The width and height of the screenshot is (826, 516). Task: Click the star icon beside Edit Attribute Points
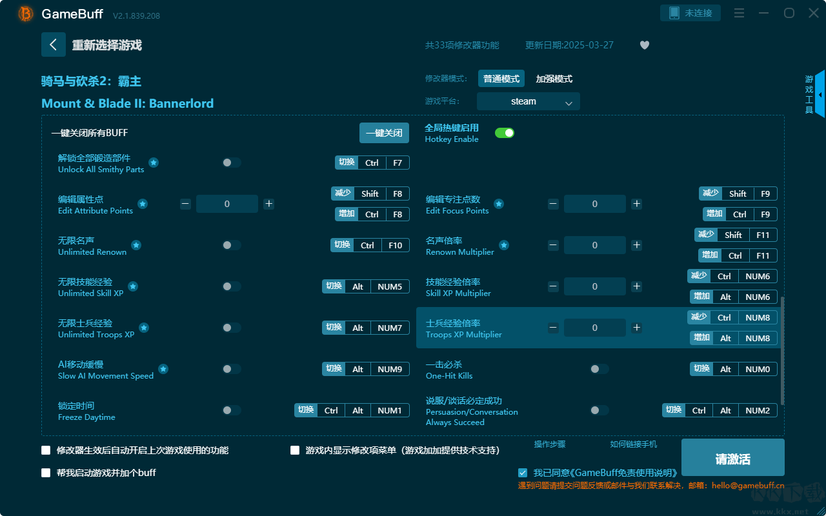tap(143, 204)
